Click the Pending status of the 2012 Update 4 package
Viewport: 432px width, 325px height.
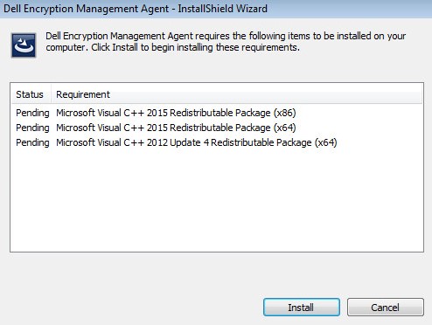coord(32,142)
